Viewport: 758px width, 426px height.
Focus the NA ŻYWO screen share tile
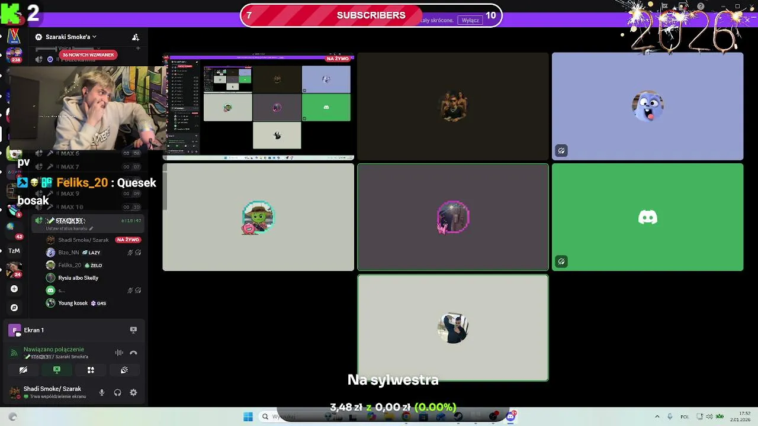(258, 106)
